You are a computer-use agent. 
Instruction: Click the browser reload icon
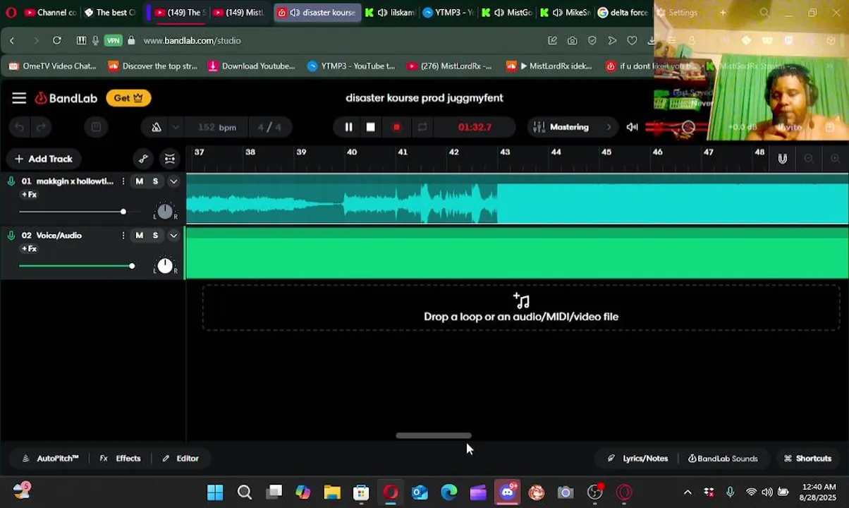pyautogui.click(x=57, y=41)
